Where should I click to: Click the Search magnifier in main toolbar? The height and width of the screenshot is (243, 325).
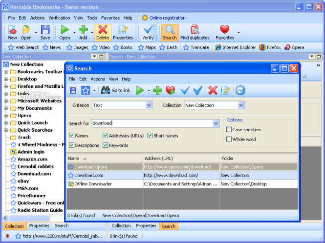click(170, 33)
